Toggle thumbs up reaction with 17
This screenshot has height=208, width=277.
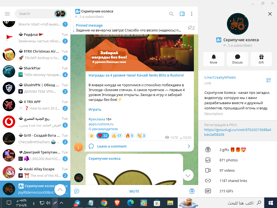coord(116,136)
